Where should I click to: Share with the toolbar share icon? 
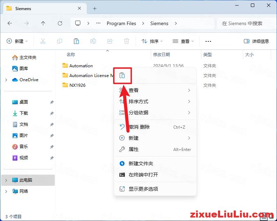coord(110,41)
